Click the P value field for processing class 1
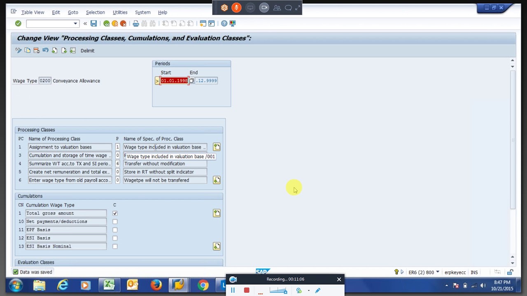 pyautogui.click(x=117, y=147)
